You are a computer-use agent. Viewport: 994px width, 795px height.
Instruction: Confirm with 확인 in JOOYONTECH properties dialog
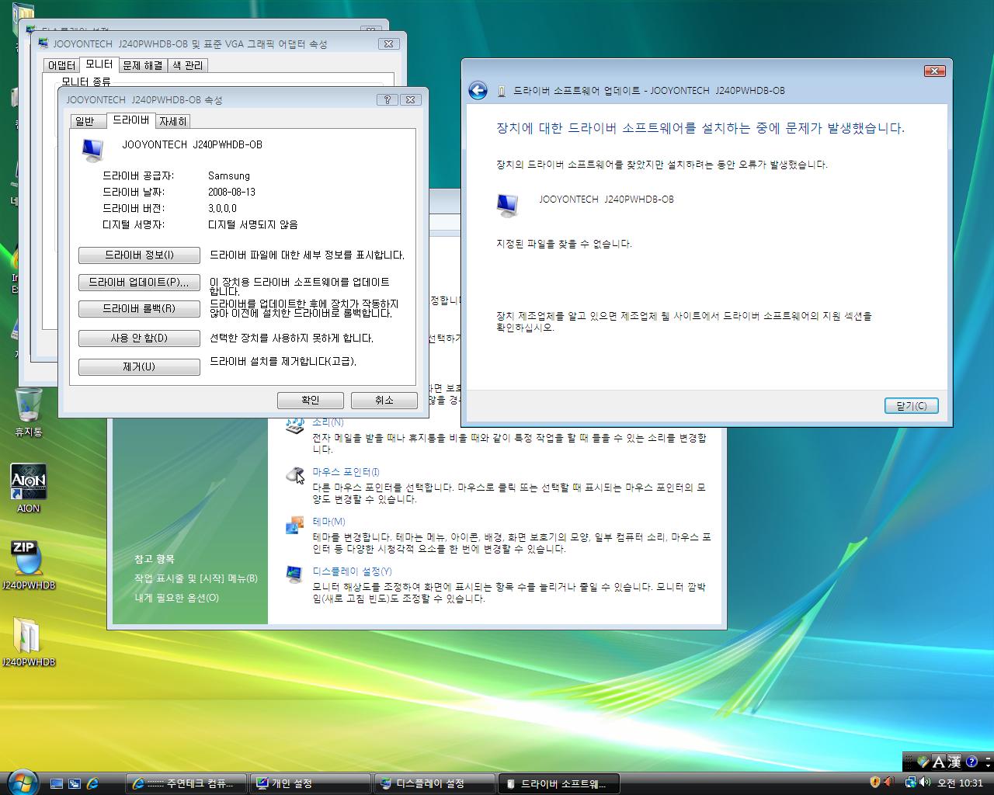[x=311, y=401]
